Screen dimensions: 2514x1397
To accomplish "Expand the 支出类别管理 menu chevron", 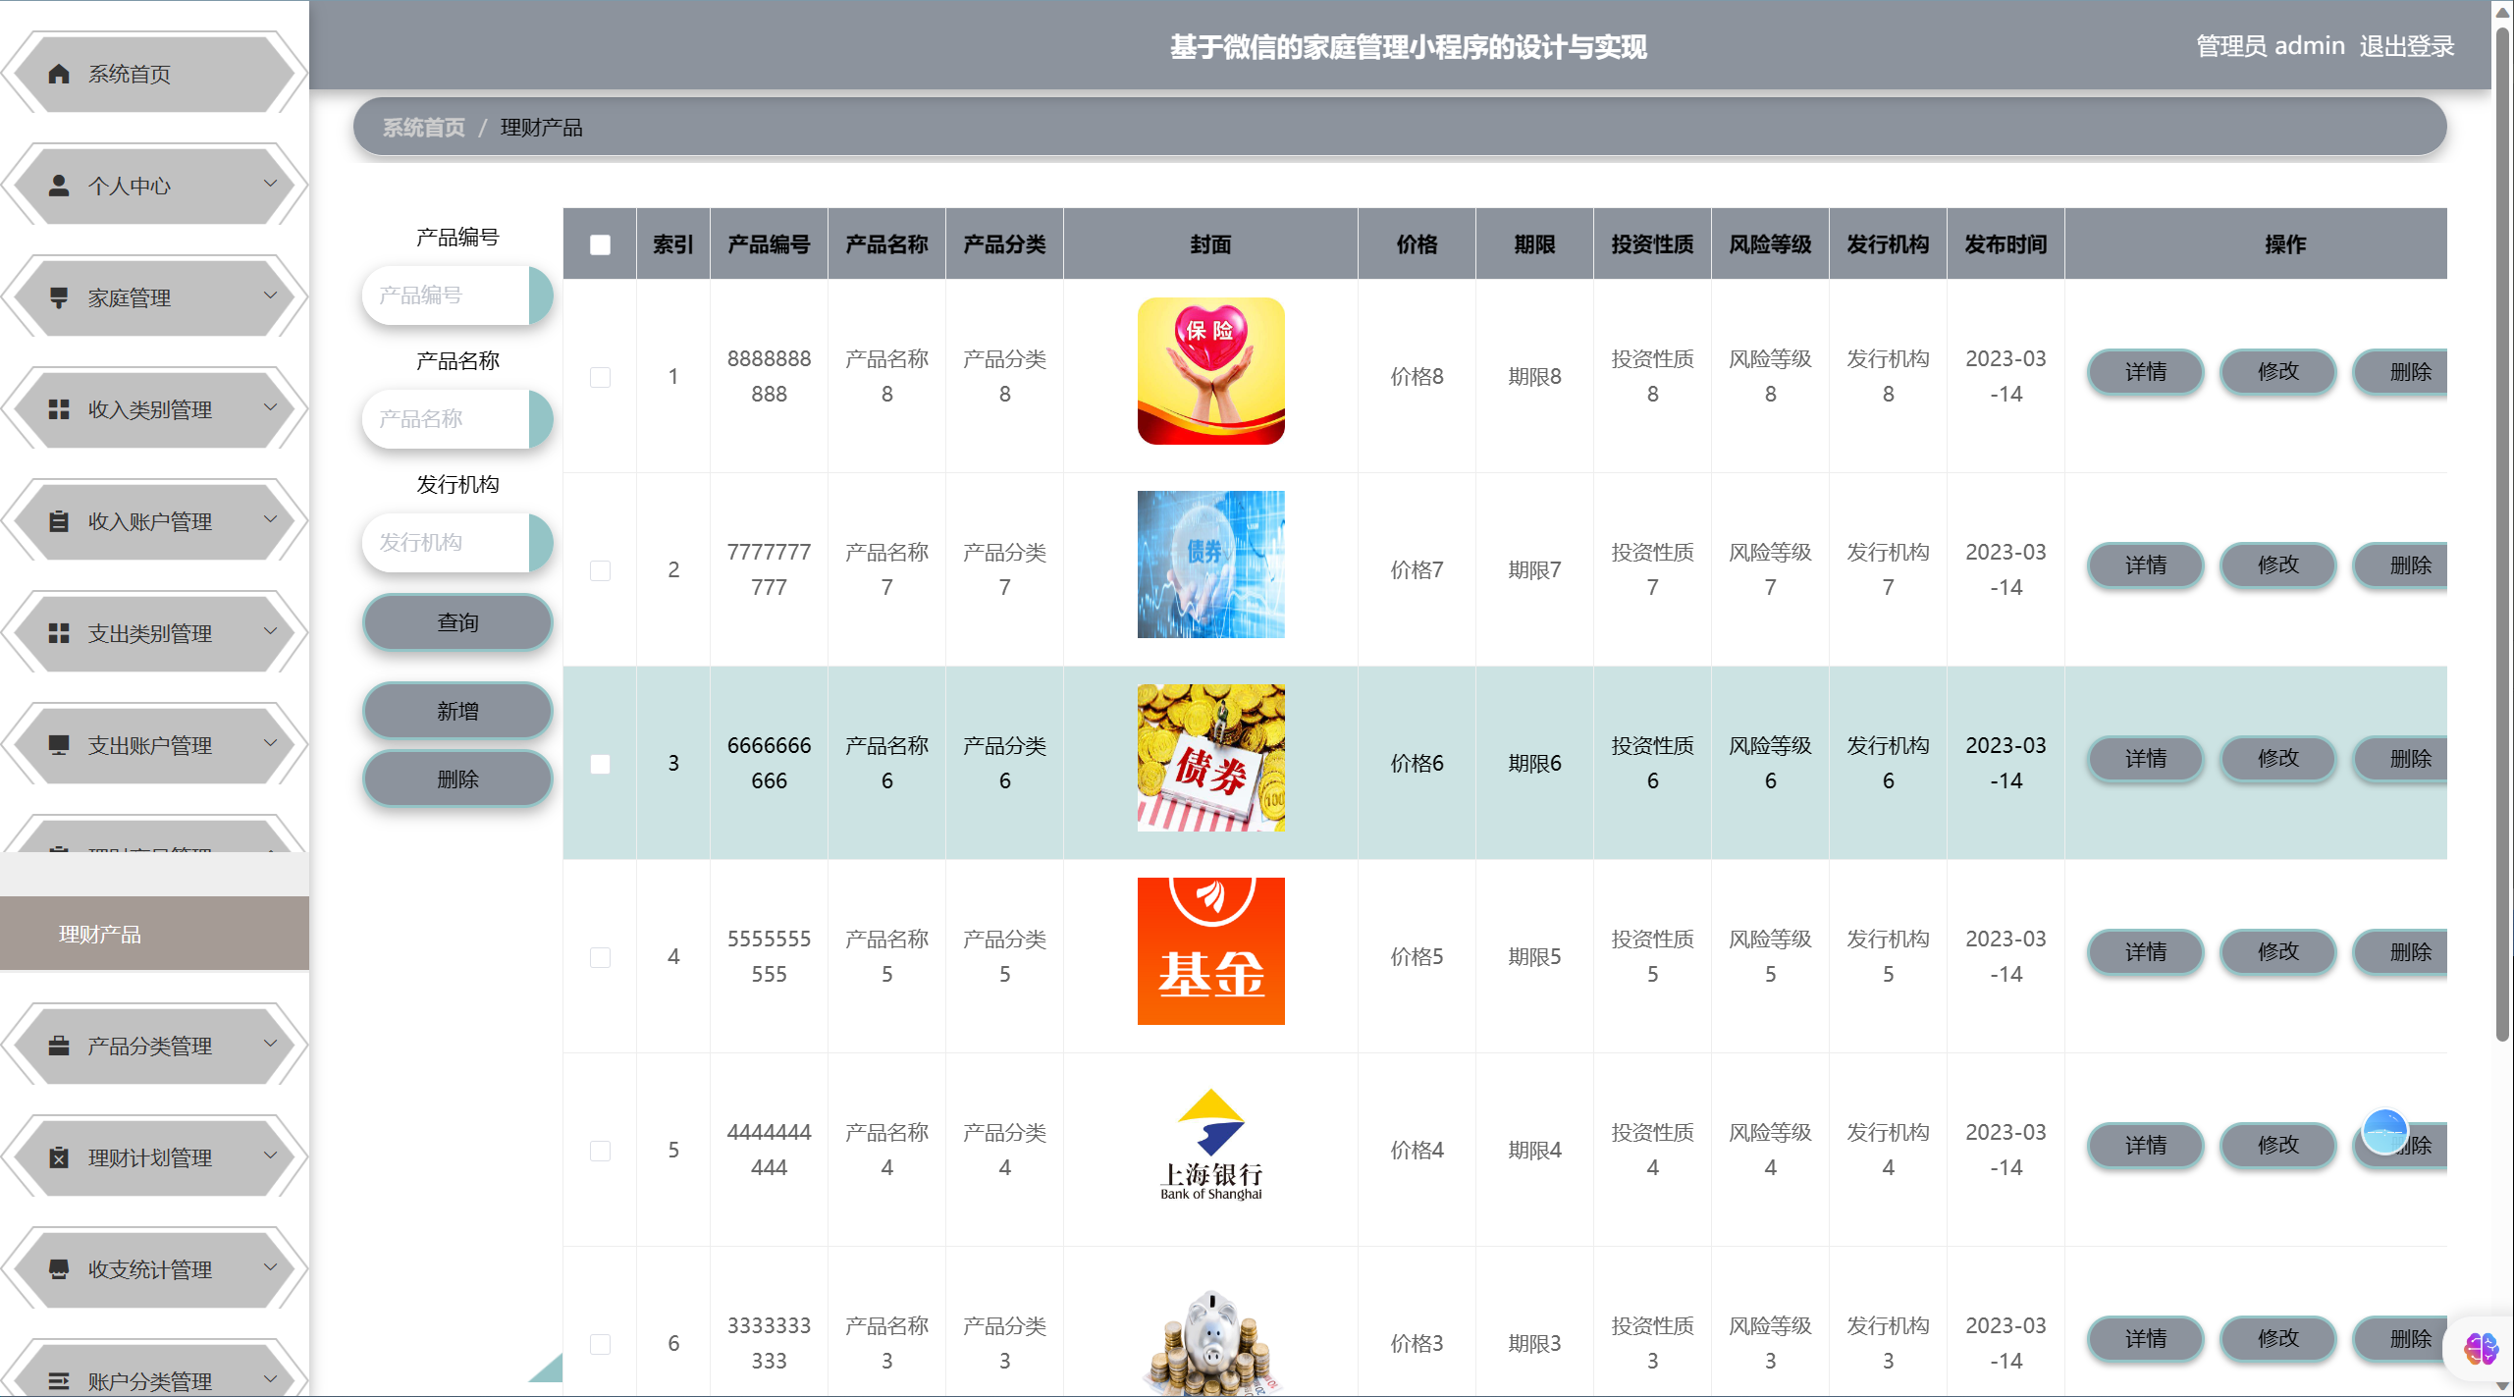I will click(x=272, y=632).
